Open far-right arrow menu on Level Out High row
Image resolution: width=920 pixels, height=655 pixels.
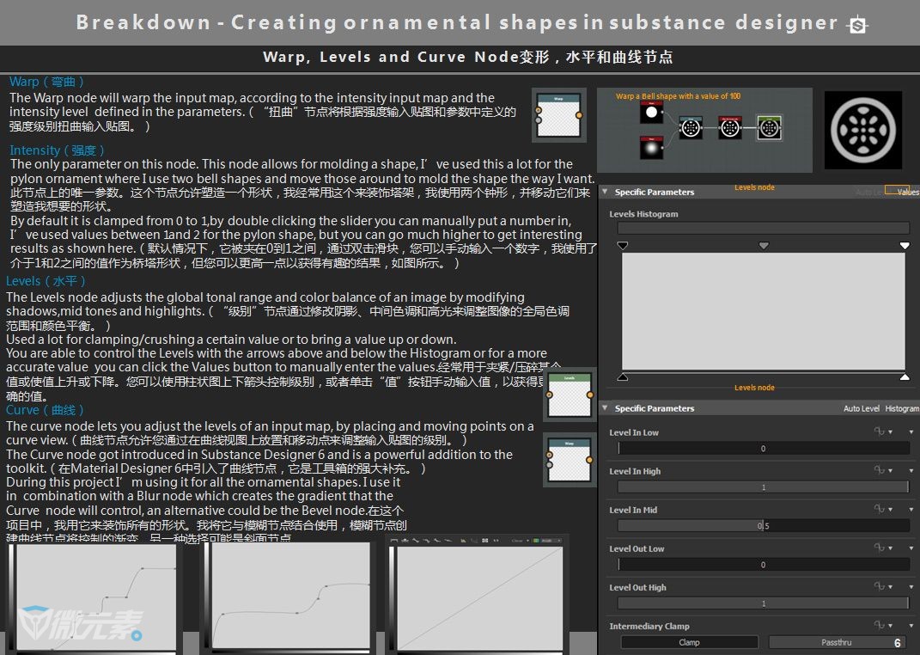911,587
